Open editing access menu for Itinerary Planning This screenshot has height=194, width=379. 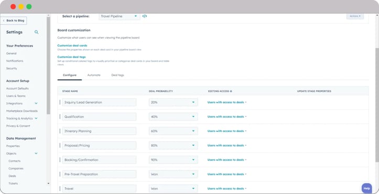point(227,131)
